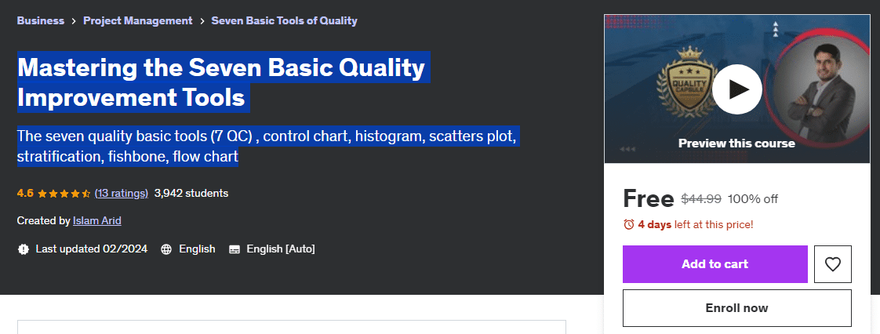
Task: Play the course preview video
Action: [736, 89]
